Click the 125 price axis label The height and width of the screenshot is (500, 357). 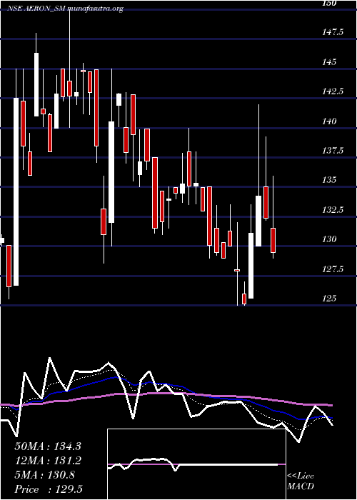(x=329, y=299)
